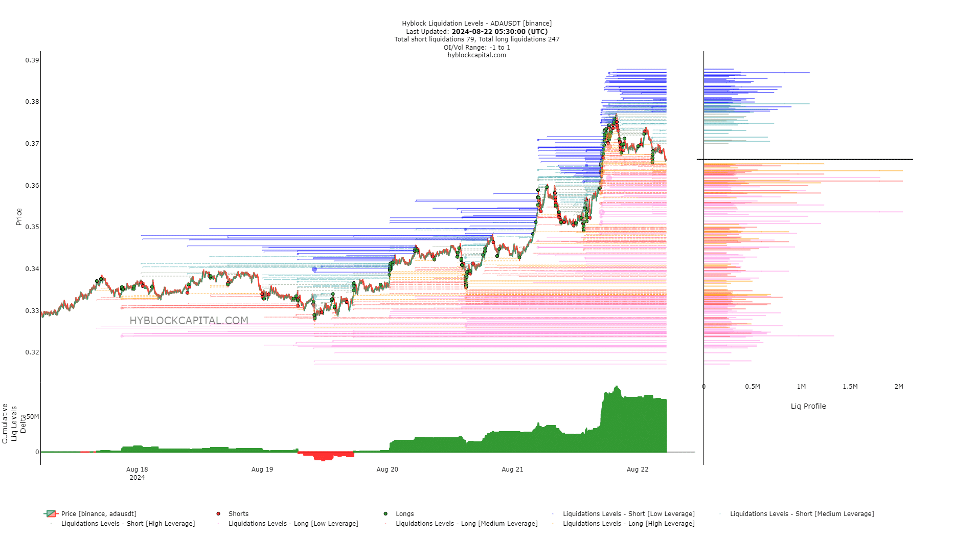Click the Aug 21 date axis label
The width and height of the screenshot is (954, 537).
[x=512, y=469]
